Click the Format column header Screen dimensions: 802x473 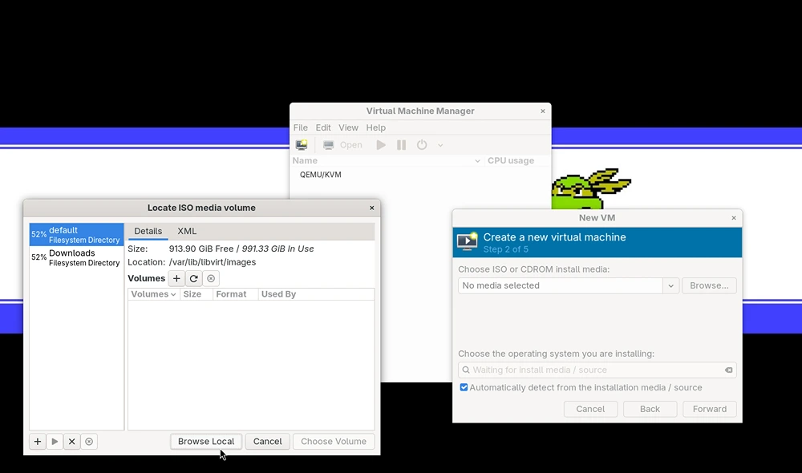click(x=235, y=294)
